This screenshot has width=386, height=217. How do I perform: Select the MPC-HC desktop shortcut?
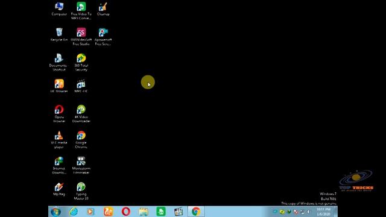coord(81,86)
